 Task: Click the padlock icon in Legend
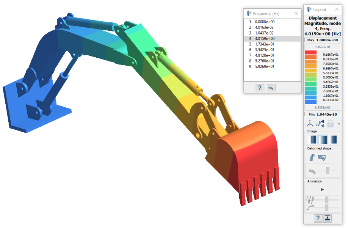coord(330,124)
